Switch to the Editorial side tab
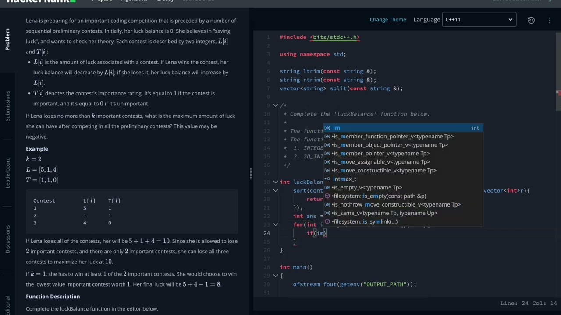Viewport: 561px width, 315px height. (7, 305)
